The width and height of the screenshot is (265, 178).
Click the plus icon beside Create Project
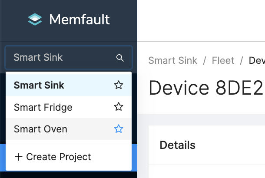click(x=19, y=157)
